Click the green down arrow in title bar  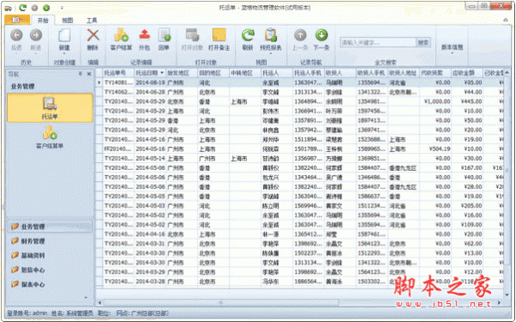point(46,8)
